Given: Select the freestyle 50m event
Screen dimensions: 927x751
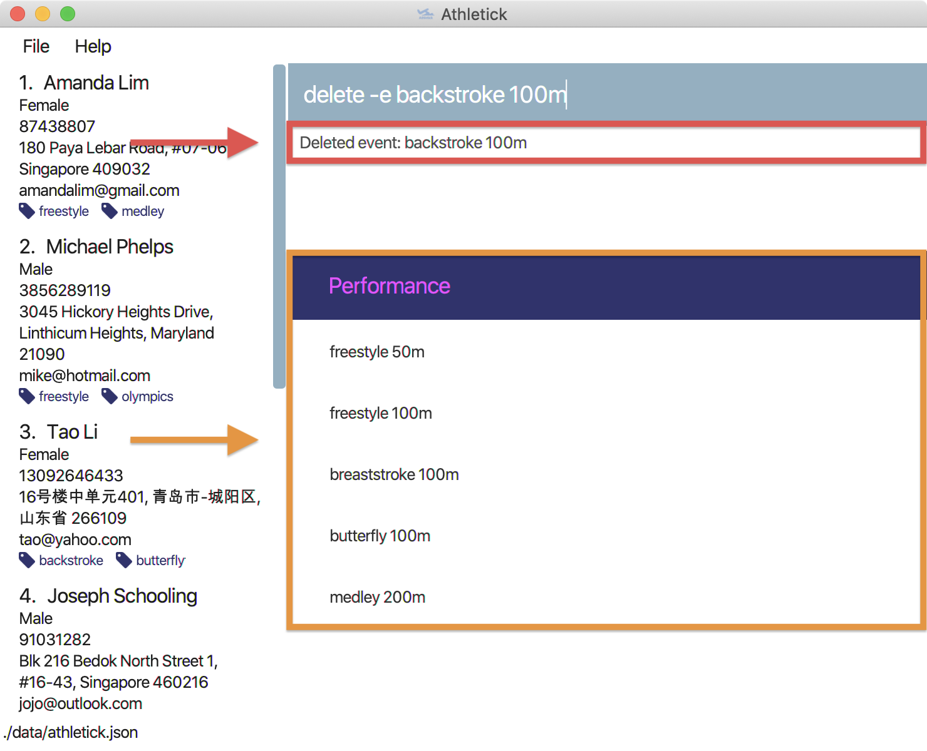Looking at the screenshot, I should click(x=606, y=352).
